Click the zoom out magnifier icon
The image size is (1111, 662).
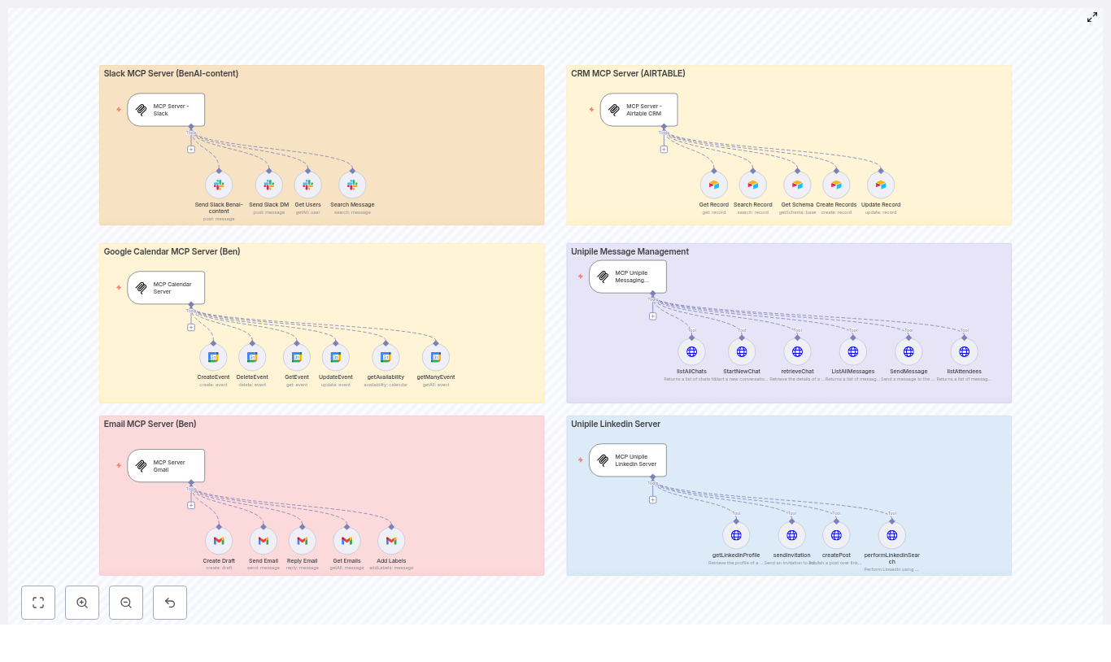pos(126,603)
